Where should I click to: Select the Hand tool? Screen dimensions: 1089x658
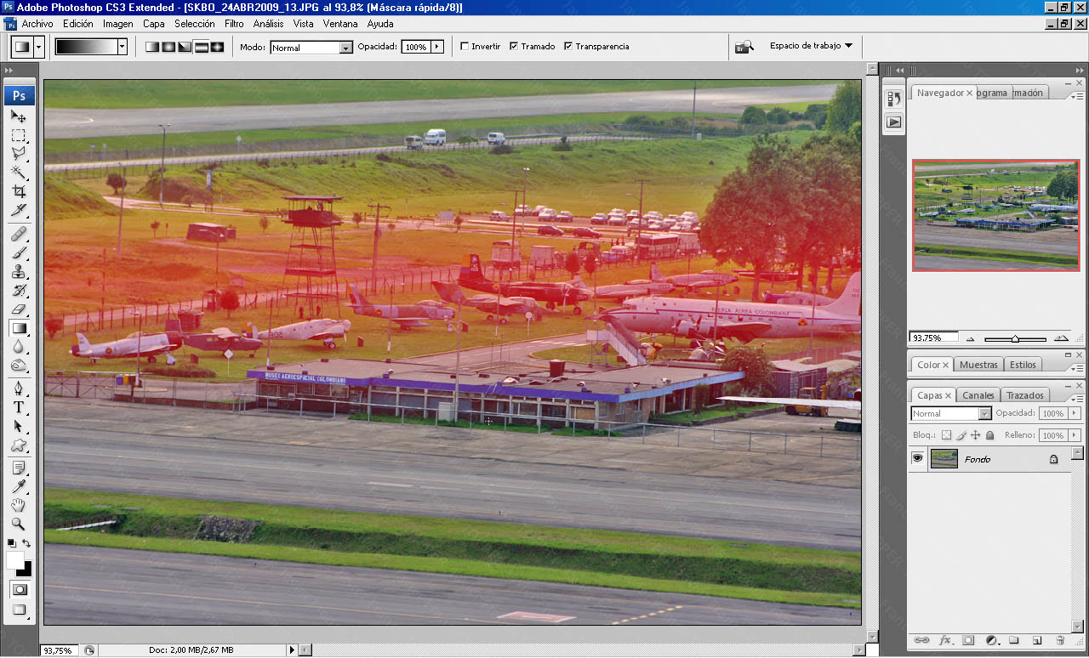click(x=18, y=505)
